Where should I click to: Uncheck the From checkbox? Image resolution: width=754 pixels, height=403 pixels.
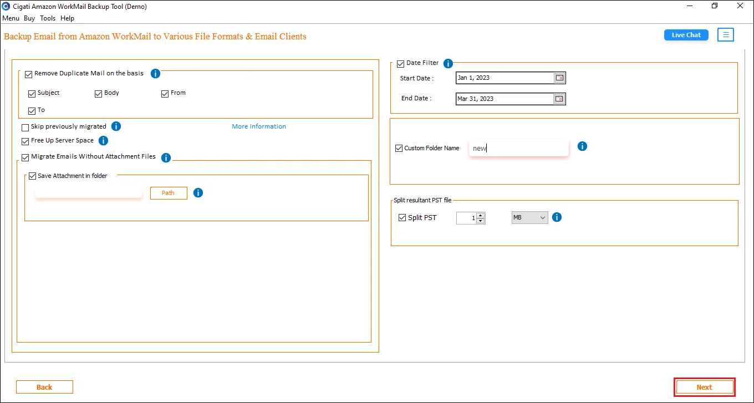[165, 94]
